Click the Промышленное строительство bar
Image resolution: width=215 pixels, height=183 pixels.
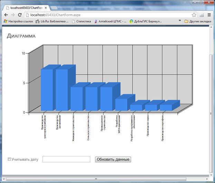coord(106,99)
